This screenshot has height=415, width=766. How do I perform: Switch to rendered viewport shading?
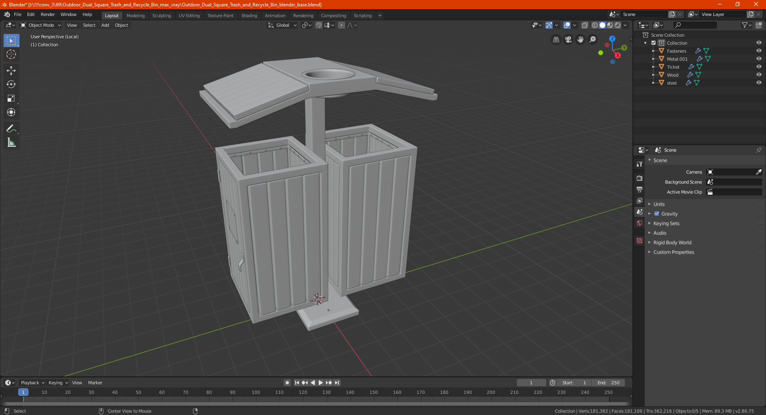[618, 25]
